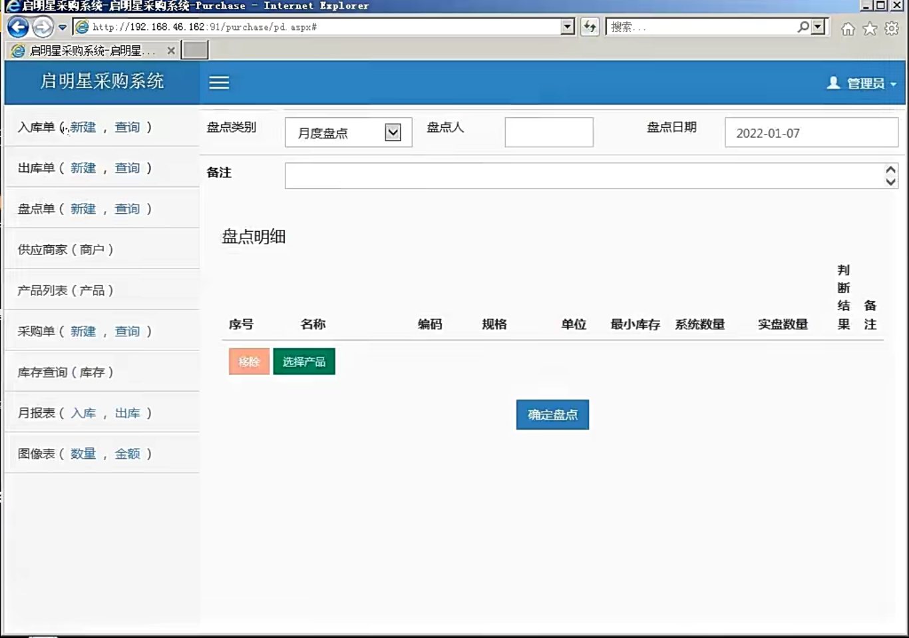The width and height of the screenshot is (909, 638).
Task: Click 新建 in the 入库单 row
Action: coord(83,127)
